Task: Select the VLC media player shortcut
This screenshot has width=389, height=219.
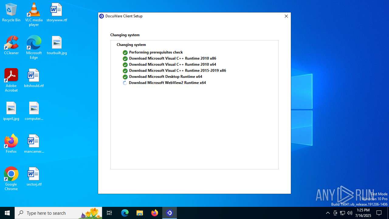Action: [34, 15]
